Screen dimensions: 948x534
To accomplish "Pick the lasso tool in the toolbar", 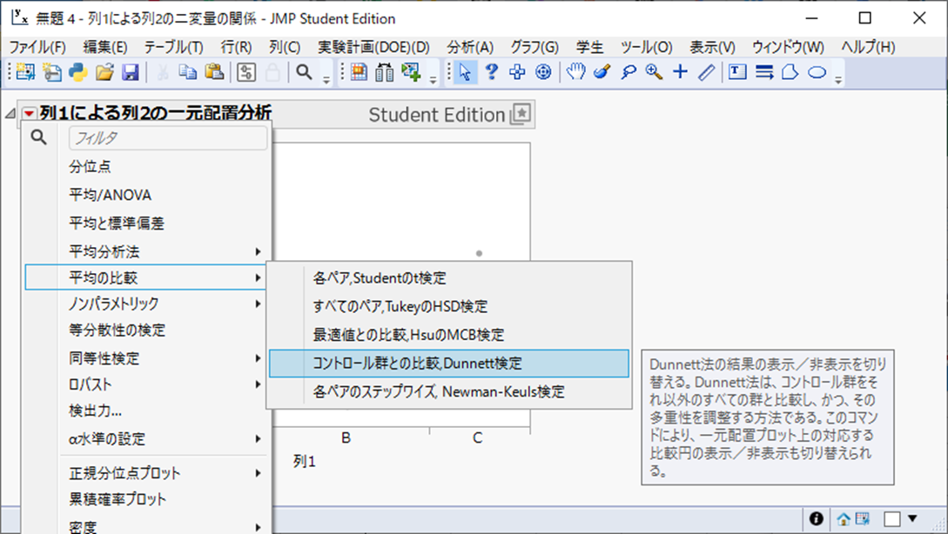I will [x=628, y=72].
